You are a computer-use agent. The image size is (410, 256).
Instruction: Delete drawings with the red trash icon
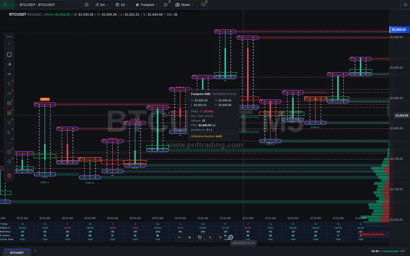click(x=9, y=176)
